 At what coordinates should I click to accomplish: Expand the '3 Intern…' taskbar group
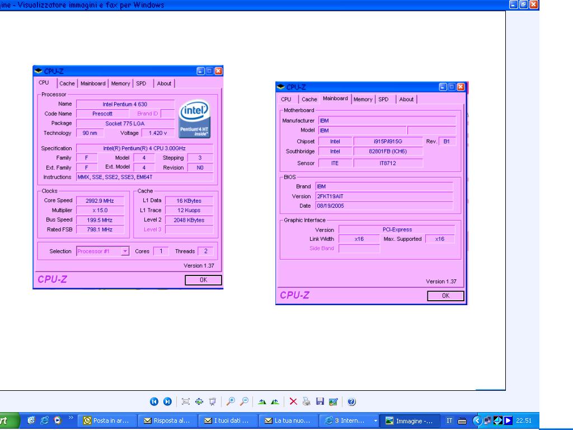point(349,421)
